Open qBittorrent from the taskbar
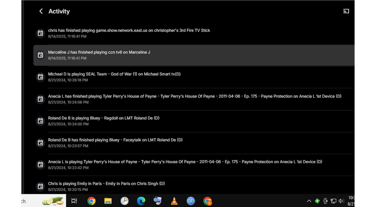The image size is (369, 207). [191, 201]
